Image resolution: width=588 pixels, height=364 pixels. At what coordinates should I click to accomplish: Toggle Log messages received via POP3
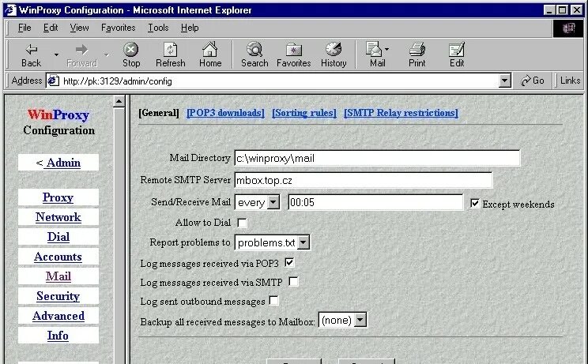289,262
